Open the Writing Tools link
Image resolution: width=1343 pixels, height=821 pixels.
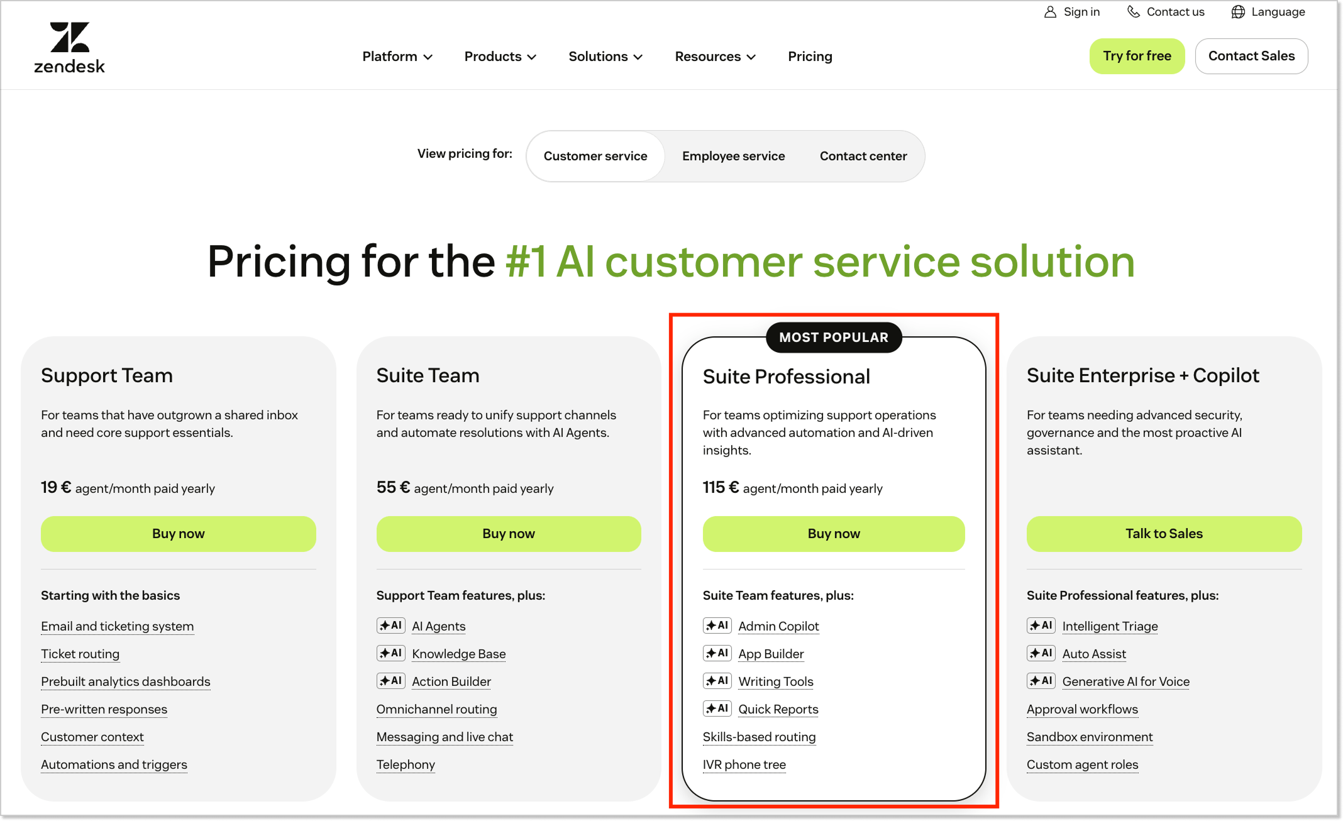[776, 681]
